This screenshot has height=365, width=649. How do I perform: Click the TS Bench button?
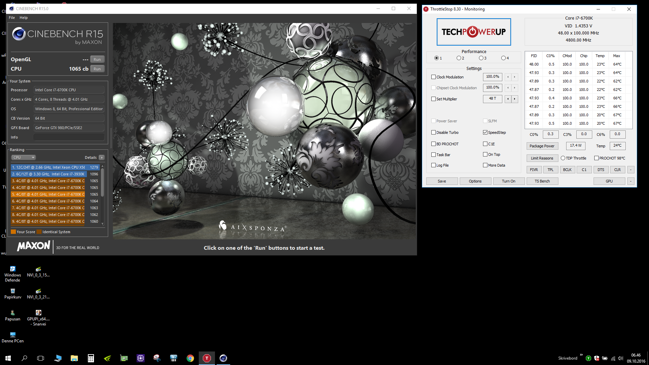[542, 181]
